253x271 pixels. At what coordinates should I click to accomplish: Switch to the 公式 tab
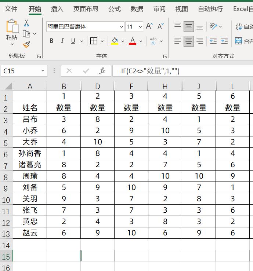(x=115, y=9)
